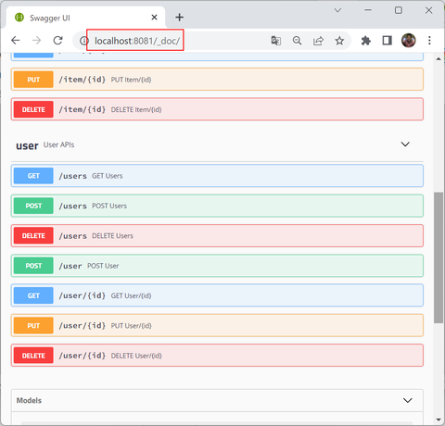Viewport: 445px width, 426px height.
Task: Expand the GET /user/{id} operation
Action: tap(217, 295)
